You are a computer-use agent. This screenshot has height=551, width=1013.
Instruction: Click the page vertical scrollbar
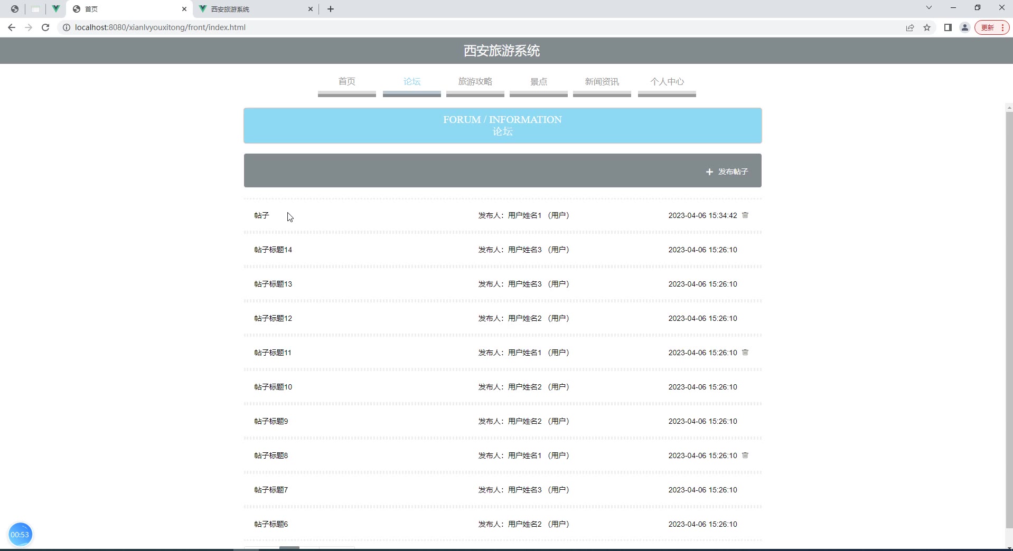[1009, 317]
